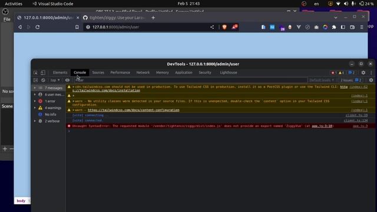Open the tailwindcss.com/docs/content-configuration link
Image resolution: width=377 pixels, height=212 pixels.
tap(134, 110)
